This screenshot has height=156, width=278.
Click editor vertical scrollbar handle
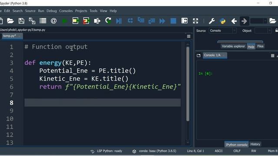188,84
